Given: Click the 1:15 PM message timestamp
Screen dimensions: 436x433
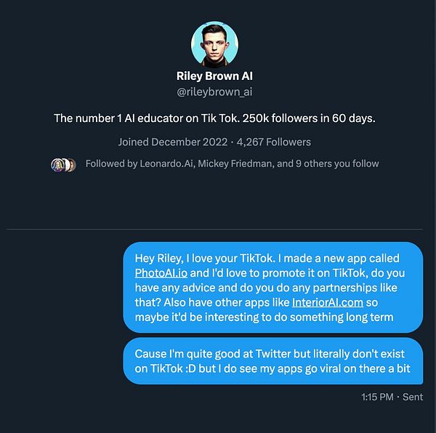Looking at the screenshot, I should pyautogui.click(x=377, y=397).
